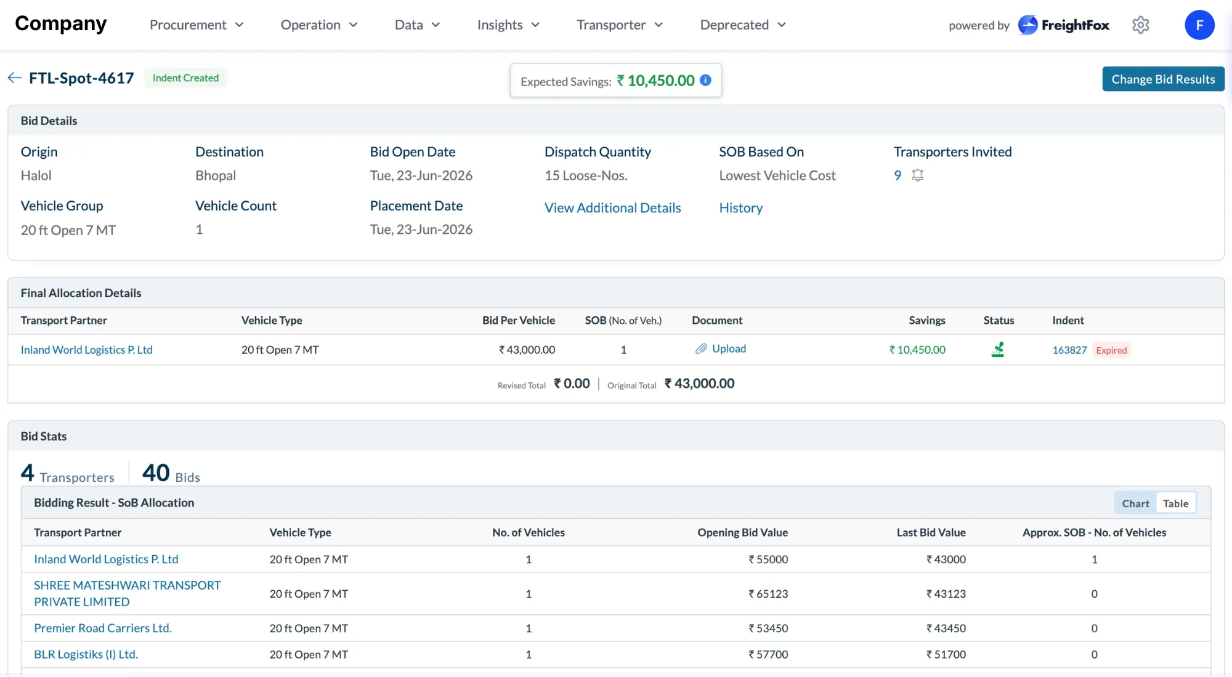
Task: Switch to Chart view
Action: click(1135, 503)
